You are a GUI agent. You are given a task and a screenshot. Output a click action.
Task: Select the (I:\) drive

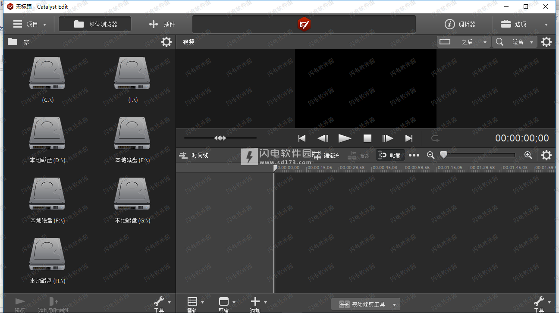(x=132, y=80)
